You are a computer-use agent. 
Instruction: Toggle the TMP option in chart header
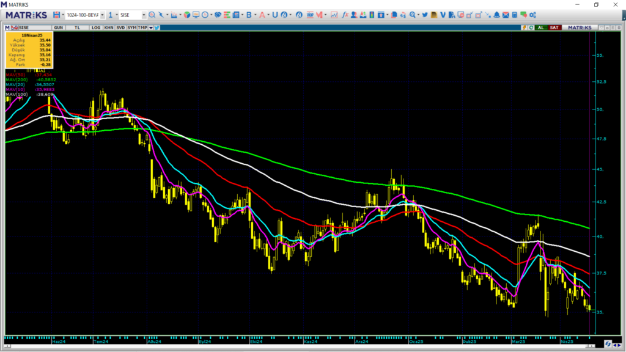pos(142,28)
